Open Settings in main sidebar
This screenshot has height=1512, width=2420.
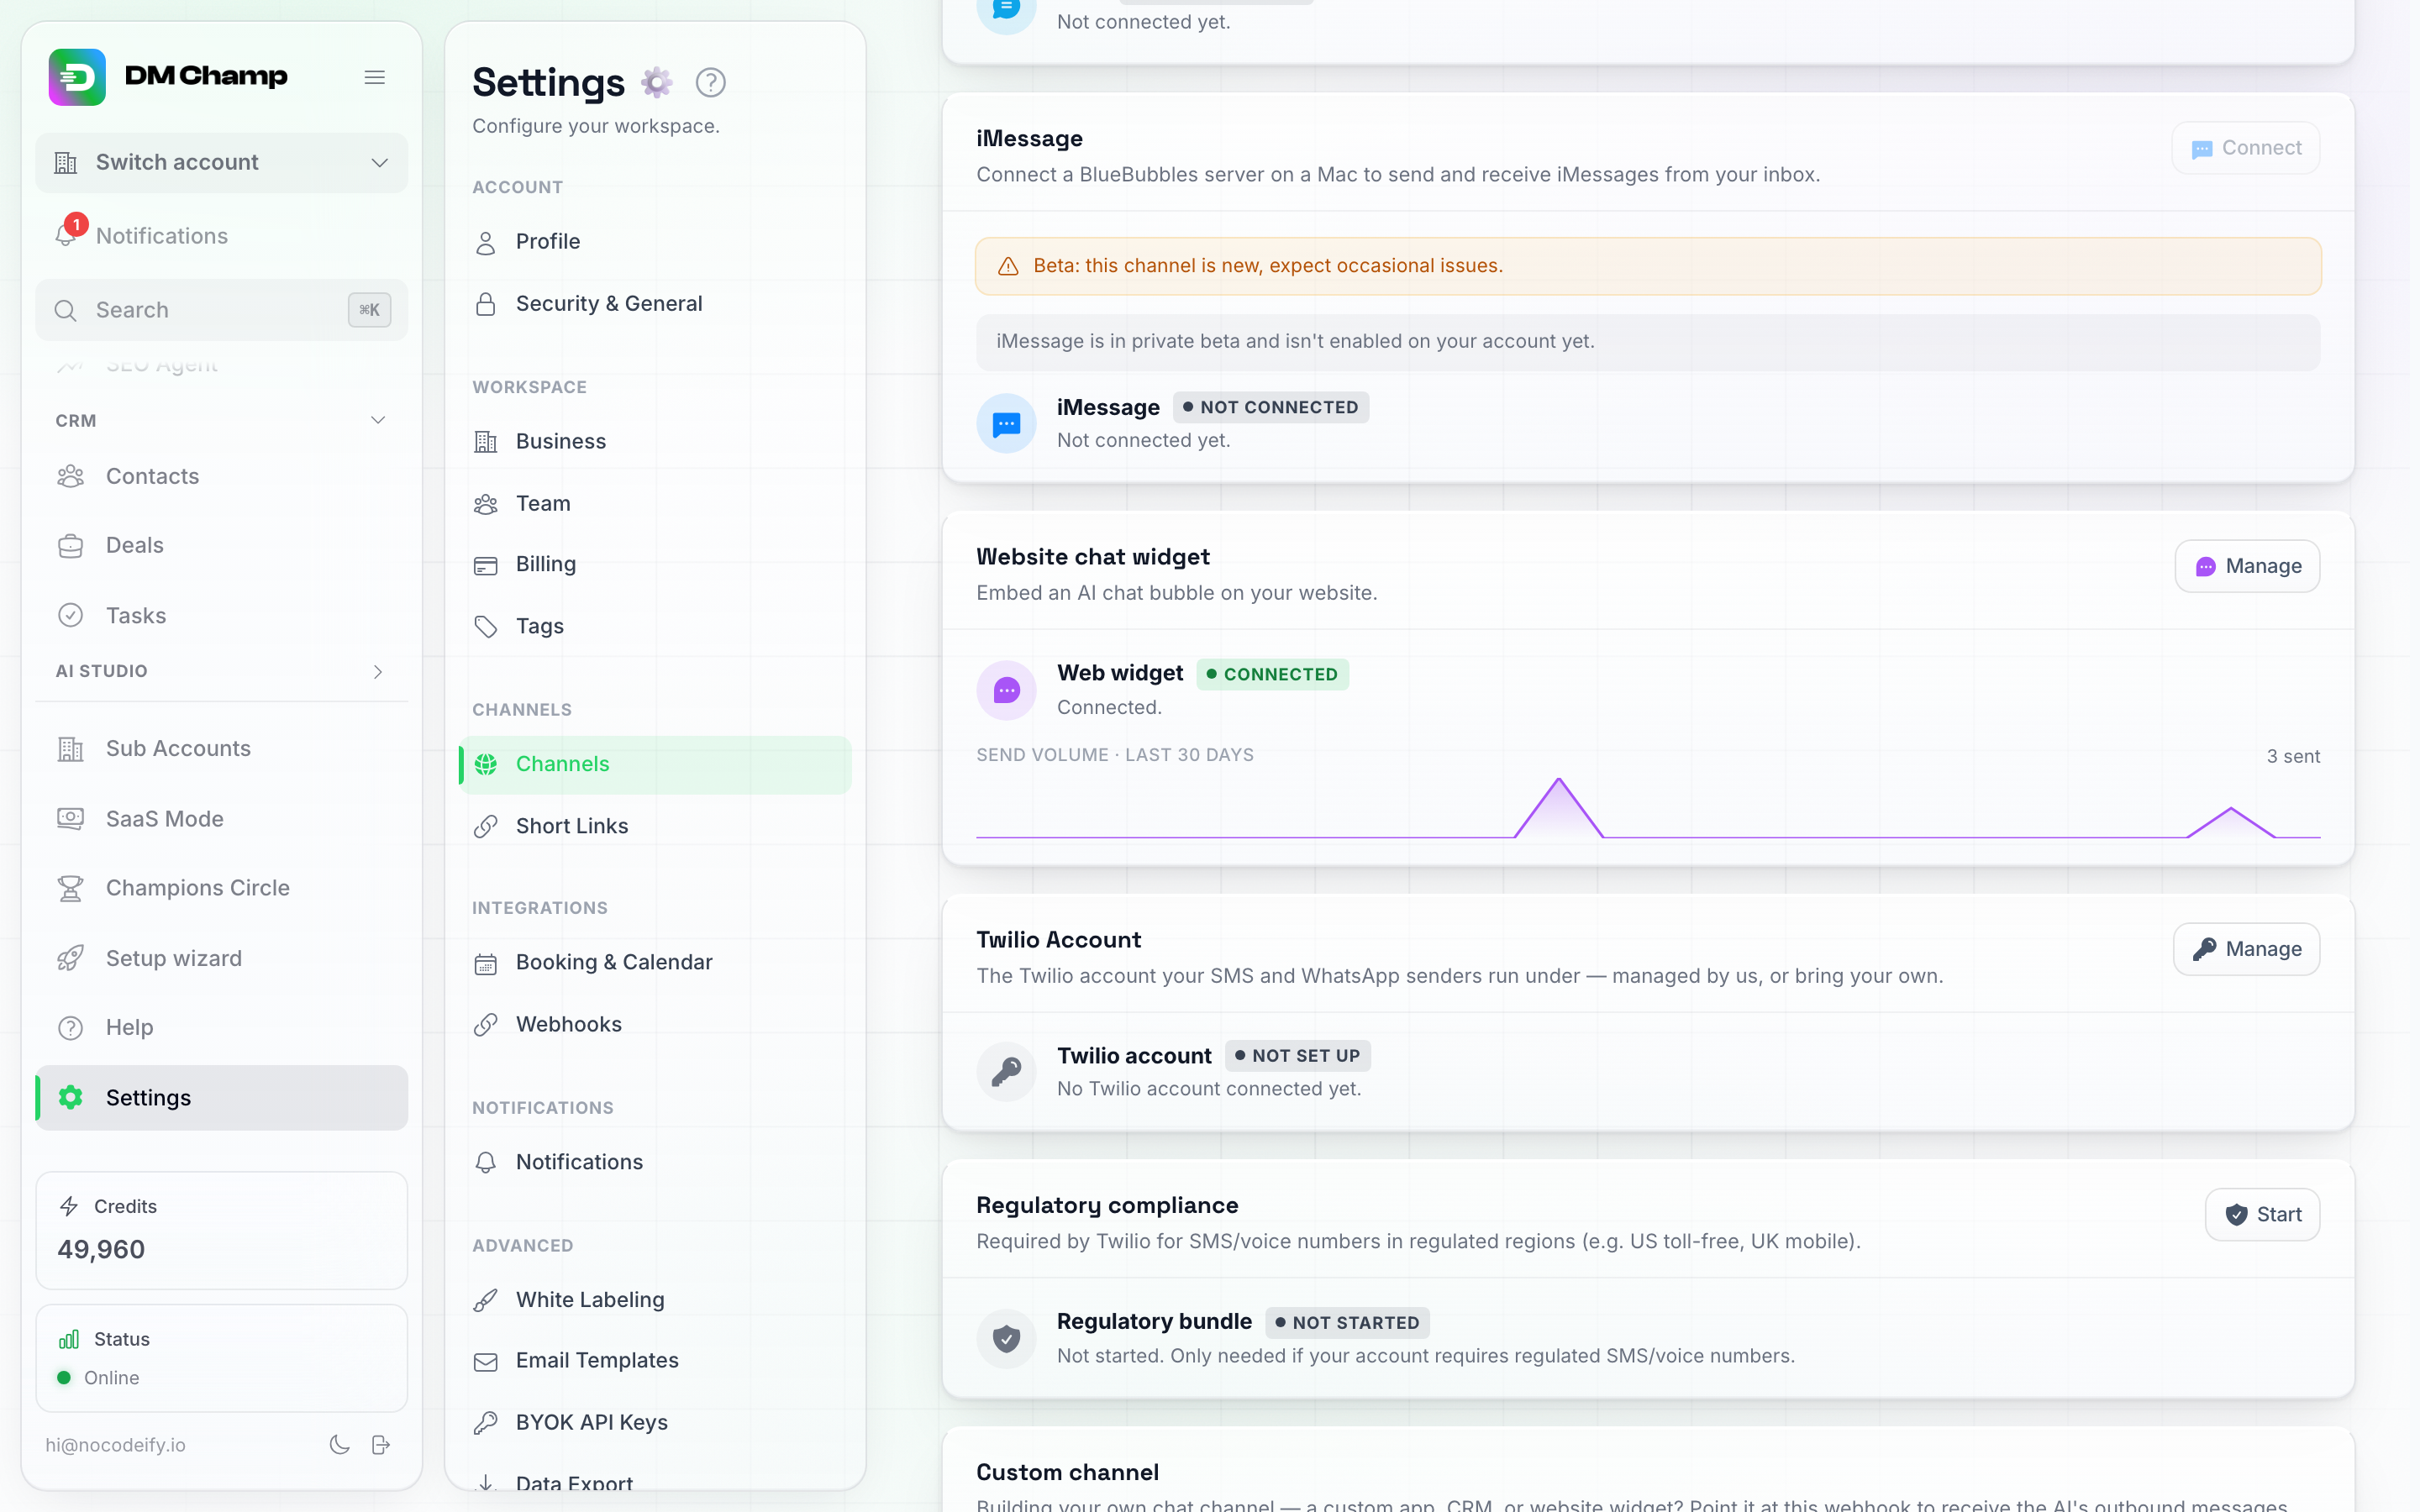(x=222, y=1097)
